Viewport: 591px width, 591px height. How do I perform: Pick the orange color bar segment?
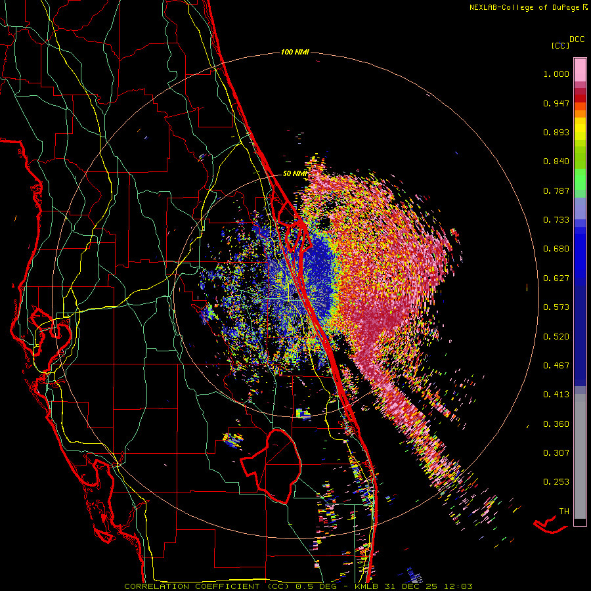click(580, 114)
